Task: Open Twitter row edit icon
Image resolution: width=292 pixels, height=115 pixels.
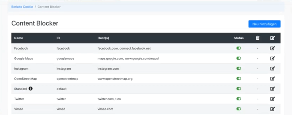Action: (x=273, y=99)
